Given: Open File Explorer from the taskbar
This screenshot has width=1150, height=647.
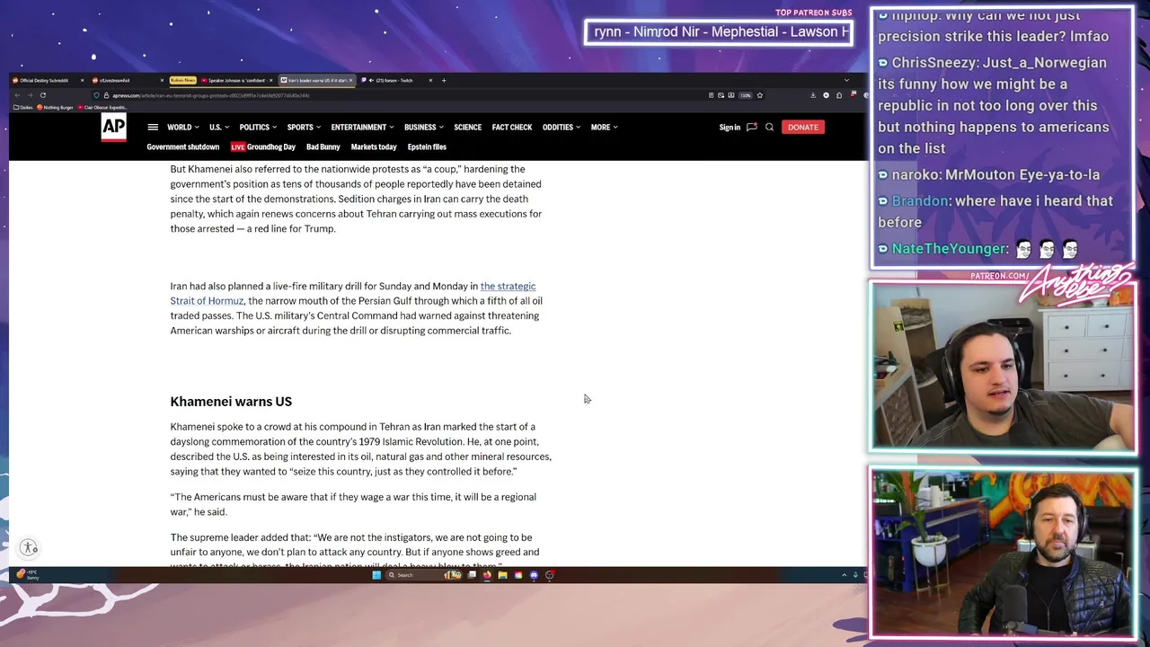Looking at the screenshot, I should click(x=502, y=575).
